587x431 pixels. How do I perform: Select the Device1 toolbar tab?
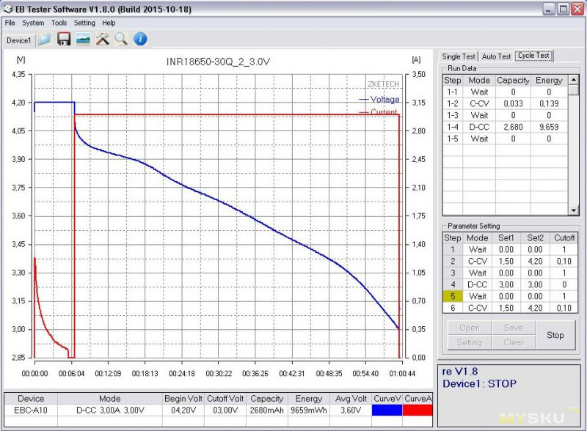click(19, 40)
